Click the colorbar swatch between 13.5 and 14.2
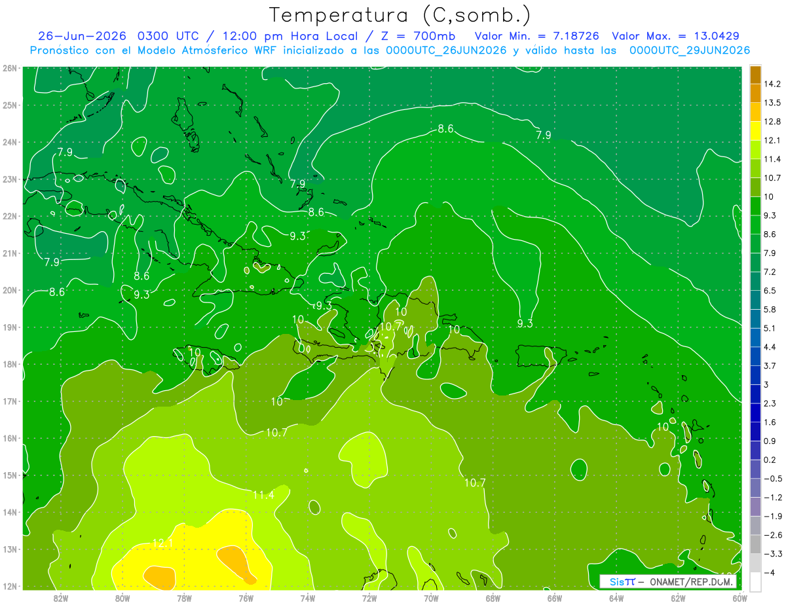This screenshot has height=607, width=786. 755,94
